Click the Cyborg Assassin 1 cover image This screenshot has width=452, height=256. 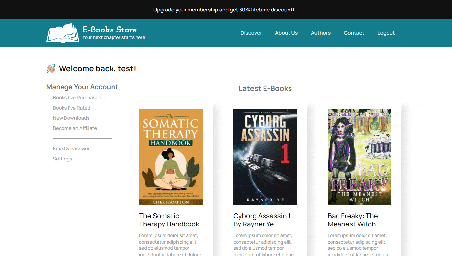point(265,157)
